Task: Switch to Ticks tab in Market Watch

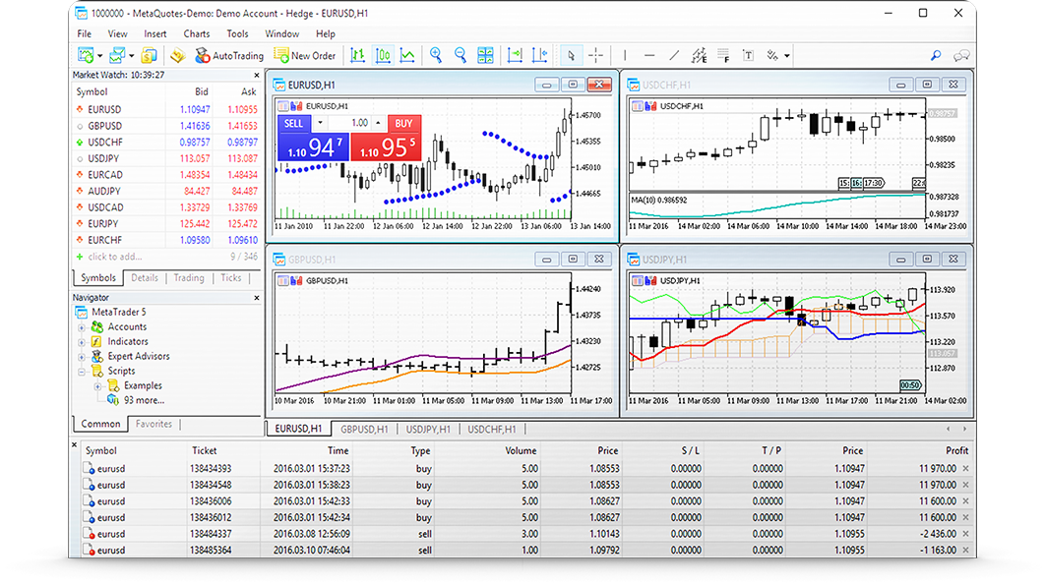Action: coord(230,278)
